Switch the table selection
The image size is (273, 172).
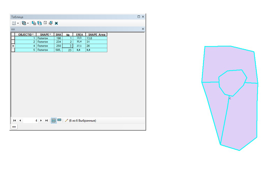[x=40, y=23]
